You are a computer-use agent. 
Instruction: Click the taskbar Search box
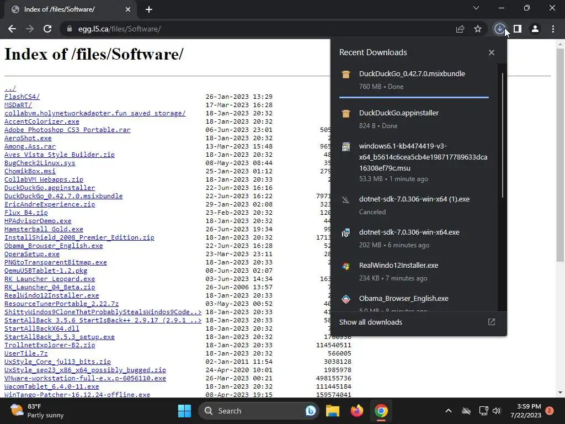coord(258,411)
